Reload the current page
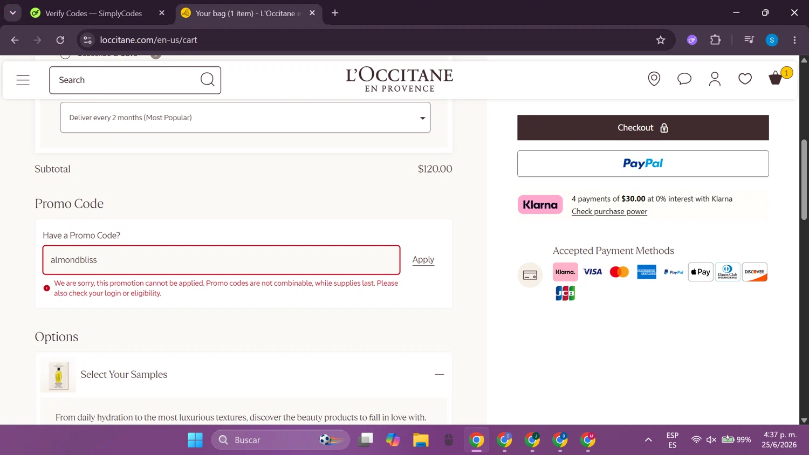 point(60,40)
